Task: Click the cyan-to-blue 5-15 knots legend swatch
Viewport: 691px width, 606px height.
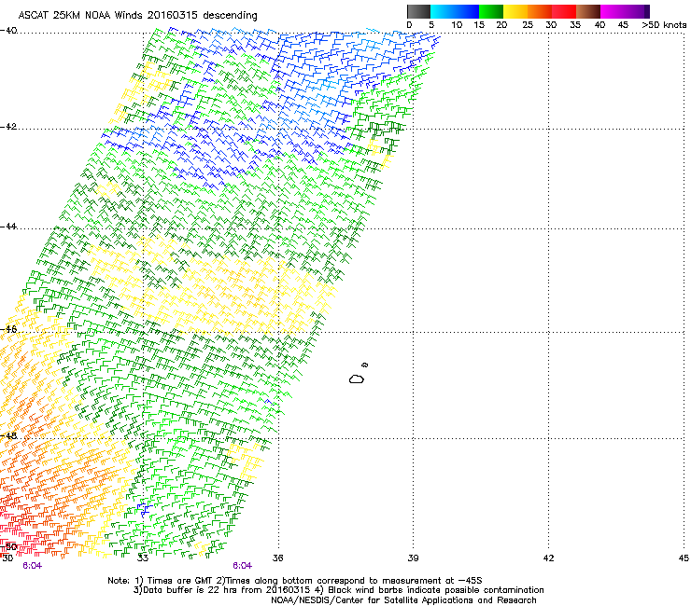Action: coord(455,11)
